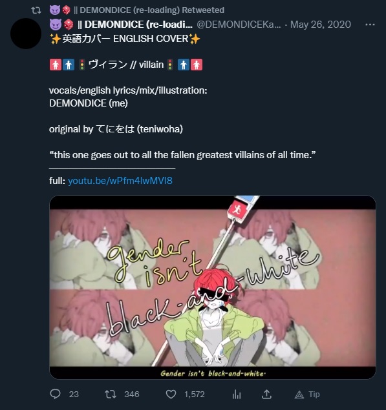
Task: Like the tweet with the heart icon
Action: click(x=171, y=394)
